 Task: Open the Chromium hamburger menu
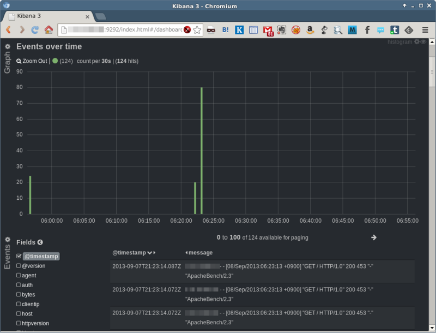pos(425,30)
